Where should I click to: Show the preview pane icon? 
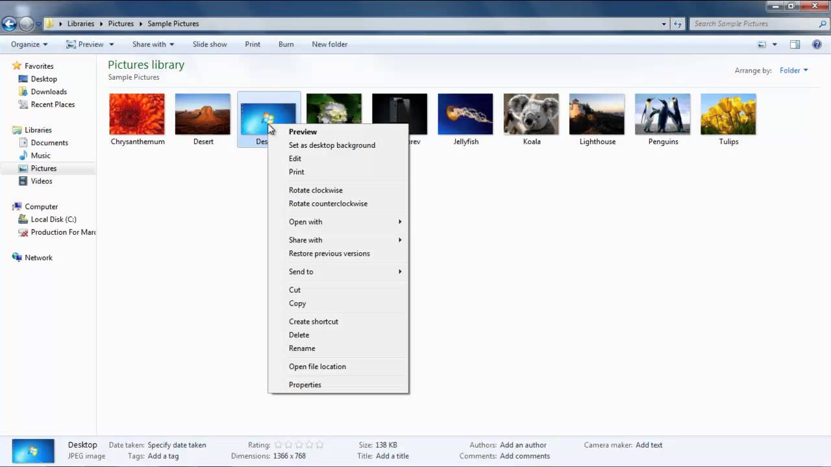(x=795, y=44)
